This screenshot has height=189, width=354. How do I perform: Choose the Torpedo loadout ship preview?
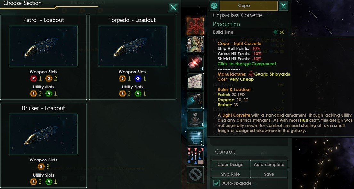(133, 46)
